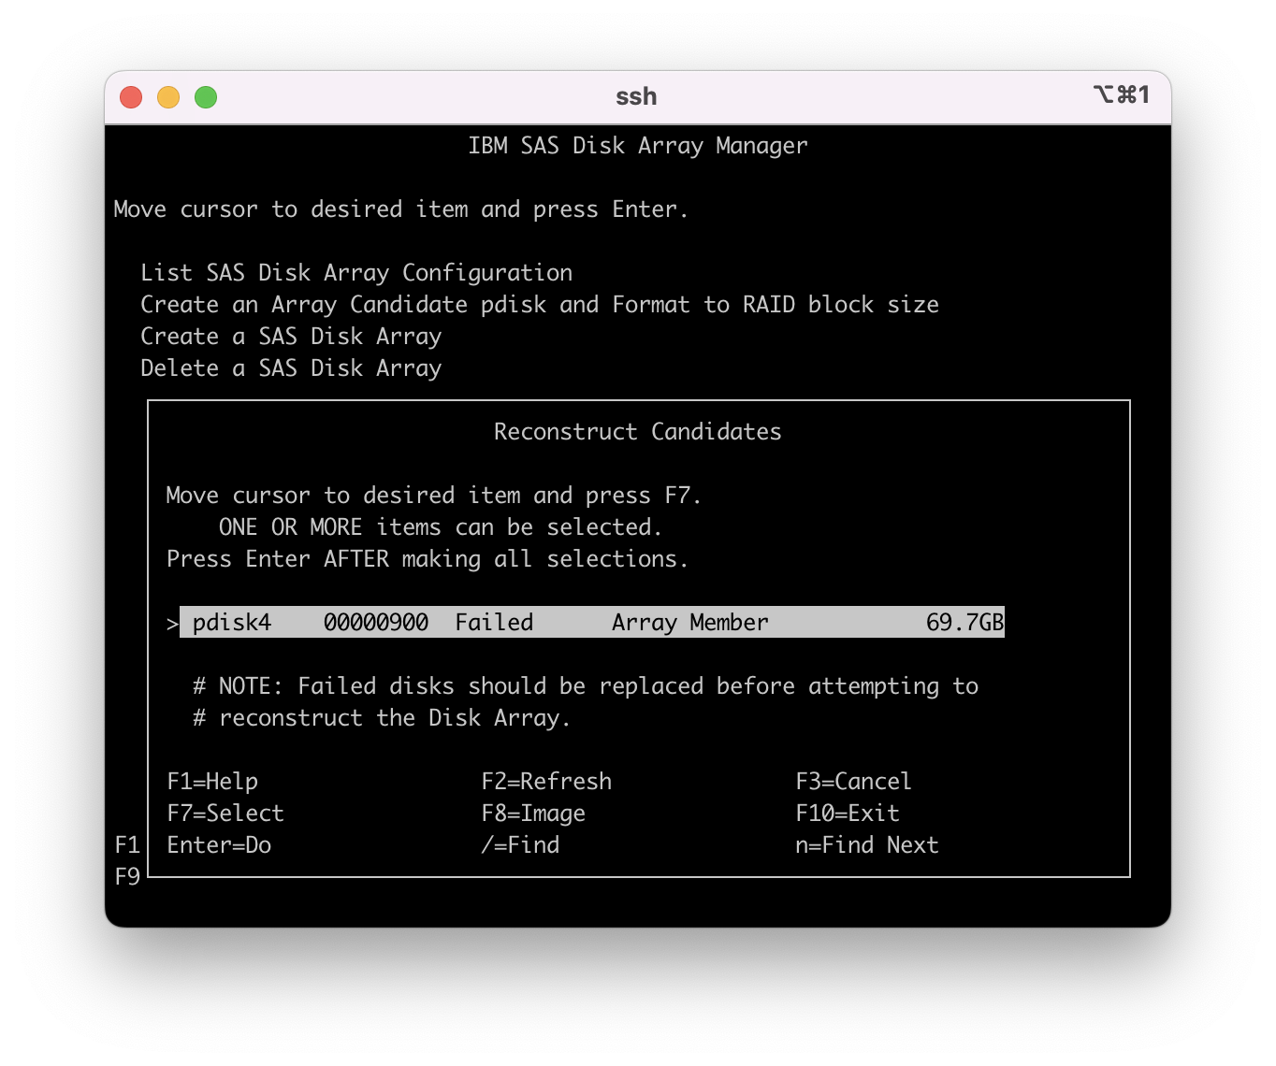The height and width of the screenshot is (1066, 1276).
Task: Choose Create an Array Candidate pdisk option
Action: coord(540,305)
